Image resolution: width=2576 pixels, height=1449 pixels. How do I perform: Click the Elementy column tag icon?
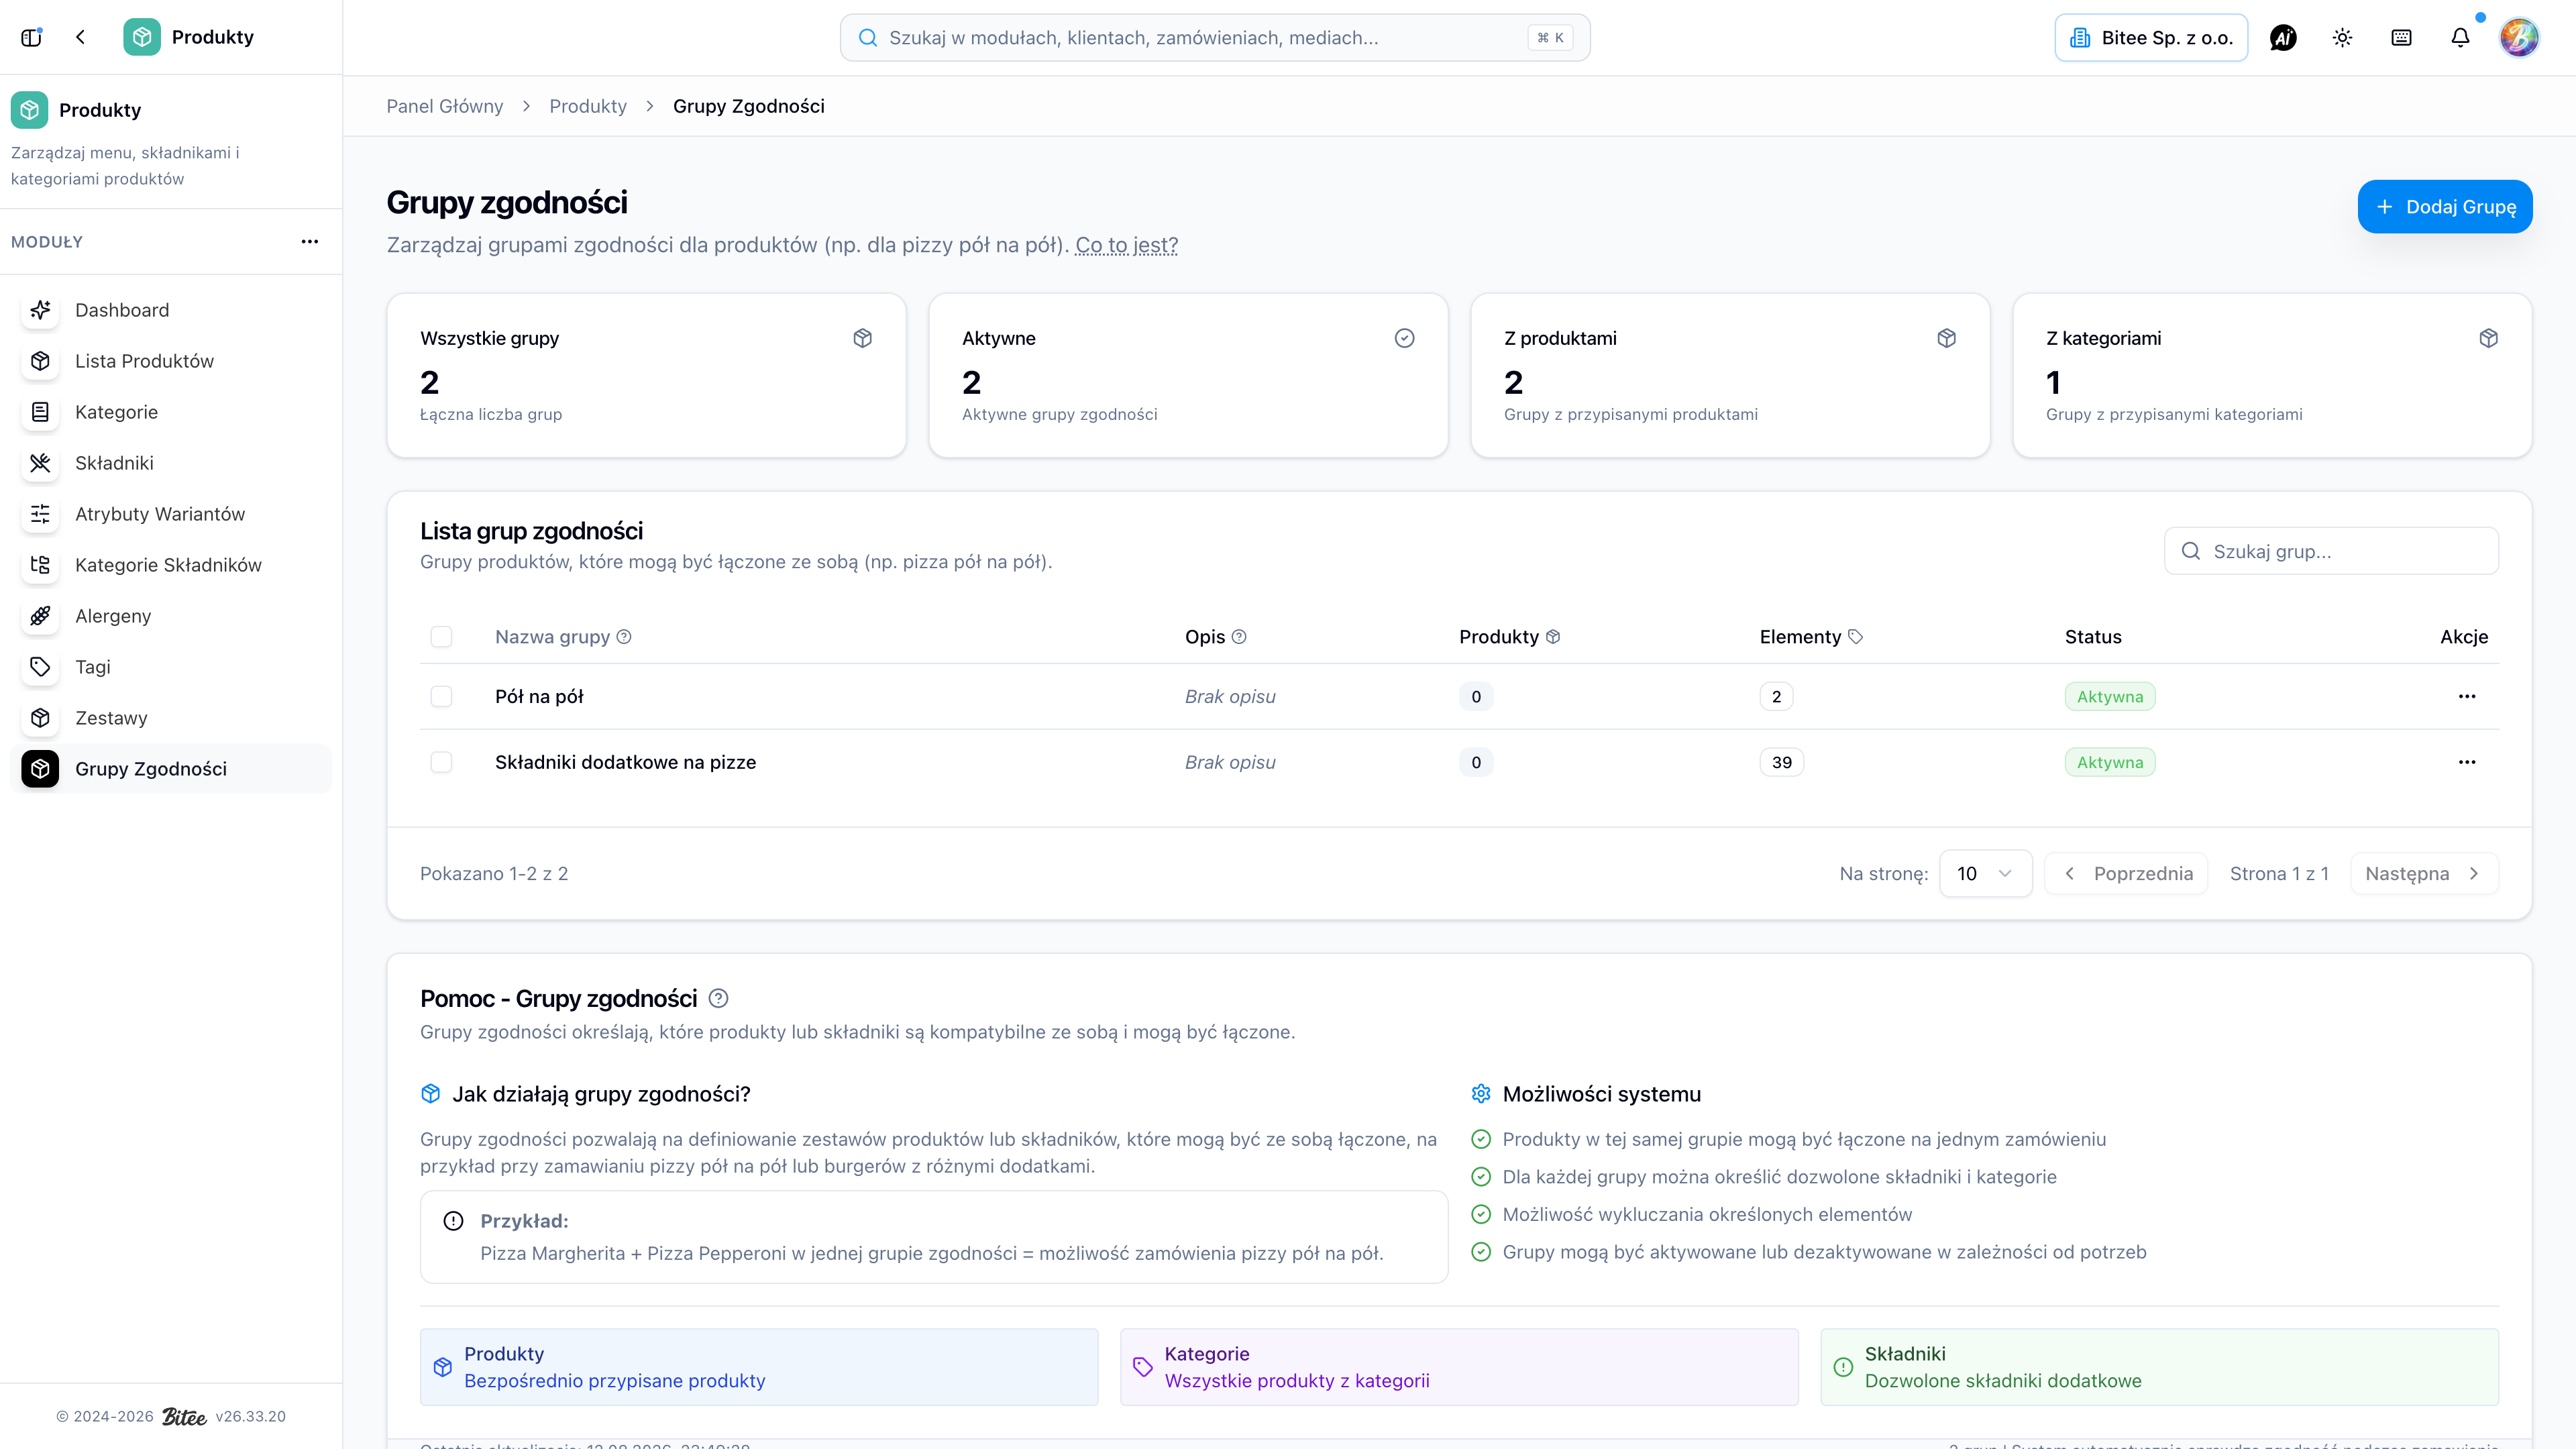coord(1855,637)
